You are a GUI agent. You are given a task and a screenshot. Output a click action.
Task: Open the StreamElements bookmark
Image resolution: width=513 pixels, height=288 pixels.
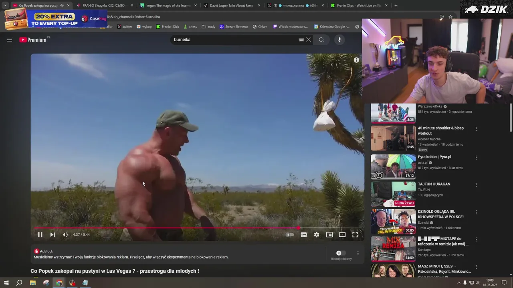click(234, 27)
